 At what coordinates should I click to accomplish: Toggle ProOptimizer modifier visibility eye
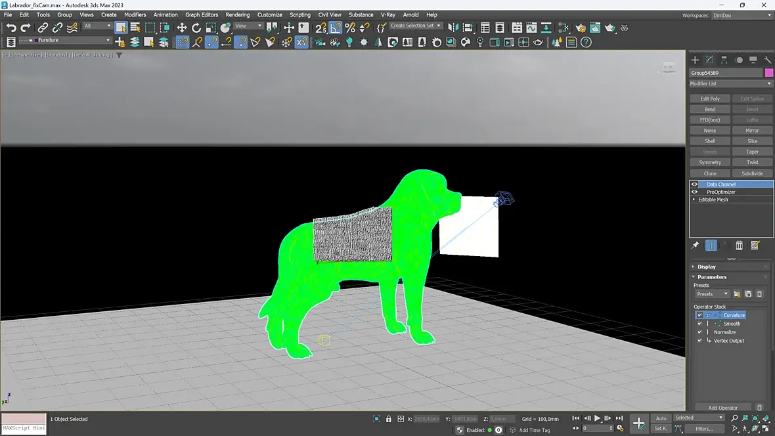click(694, 192)
